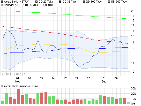Click price axis value 14

132,42
